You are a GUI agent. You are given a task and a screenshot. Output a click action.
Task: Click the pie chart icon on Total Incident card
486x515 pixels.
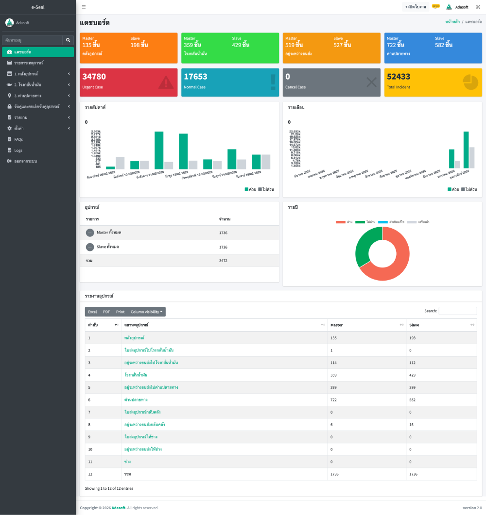470,83
